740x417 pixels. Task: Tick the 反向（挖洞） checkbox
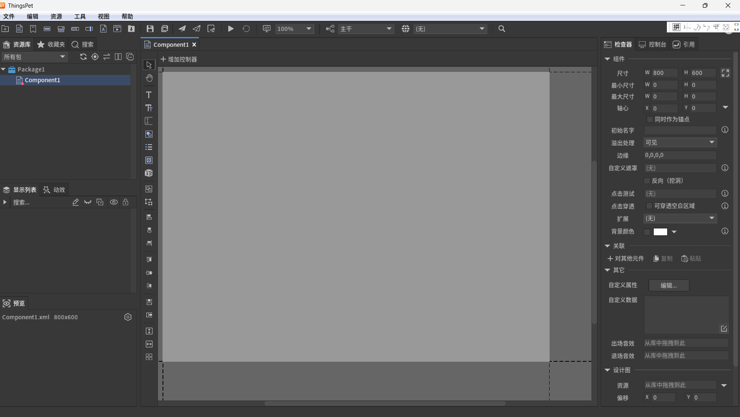[x=647, y=181]
